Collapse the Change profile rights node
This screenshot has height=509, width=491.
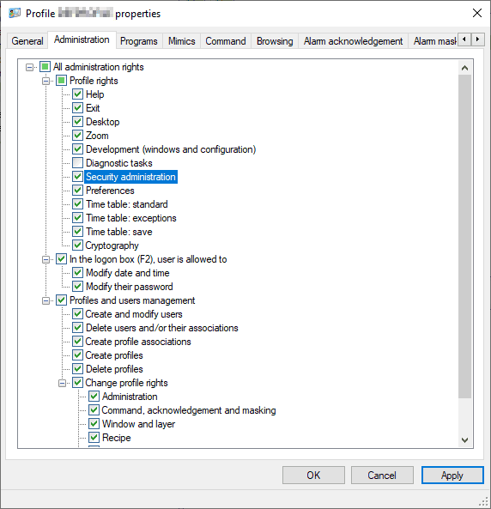pos(62,384)
